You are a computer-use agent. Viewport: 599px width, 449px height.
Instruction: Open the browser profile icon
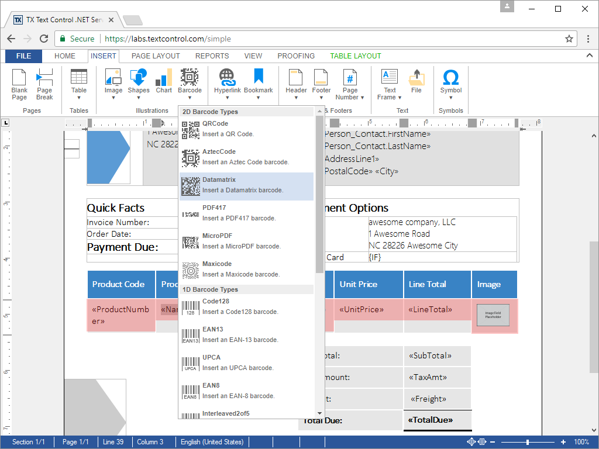pos(507,6)
